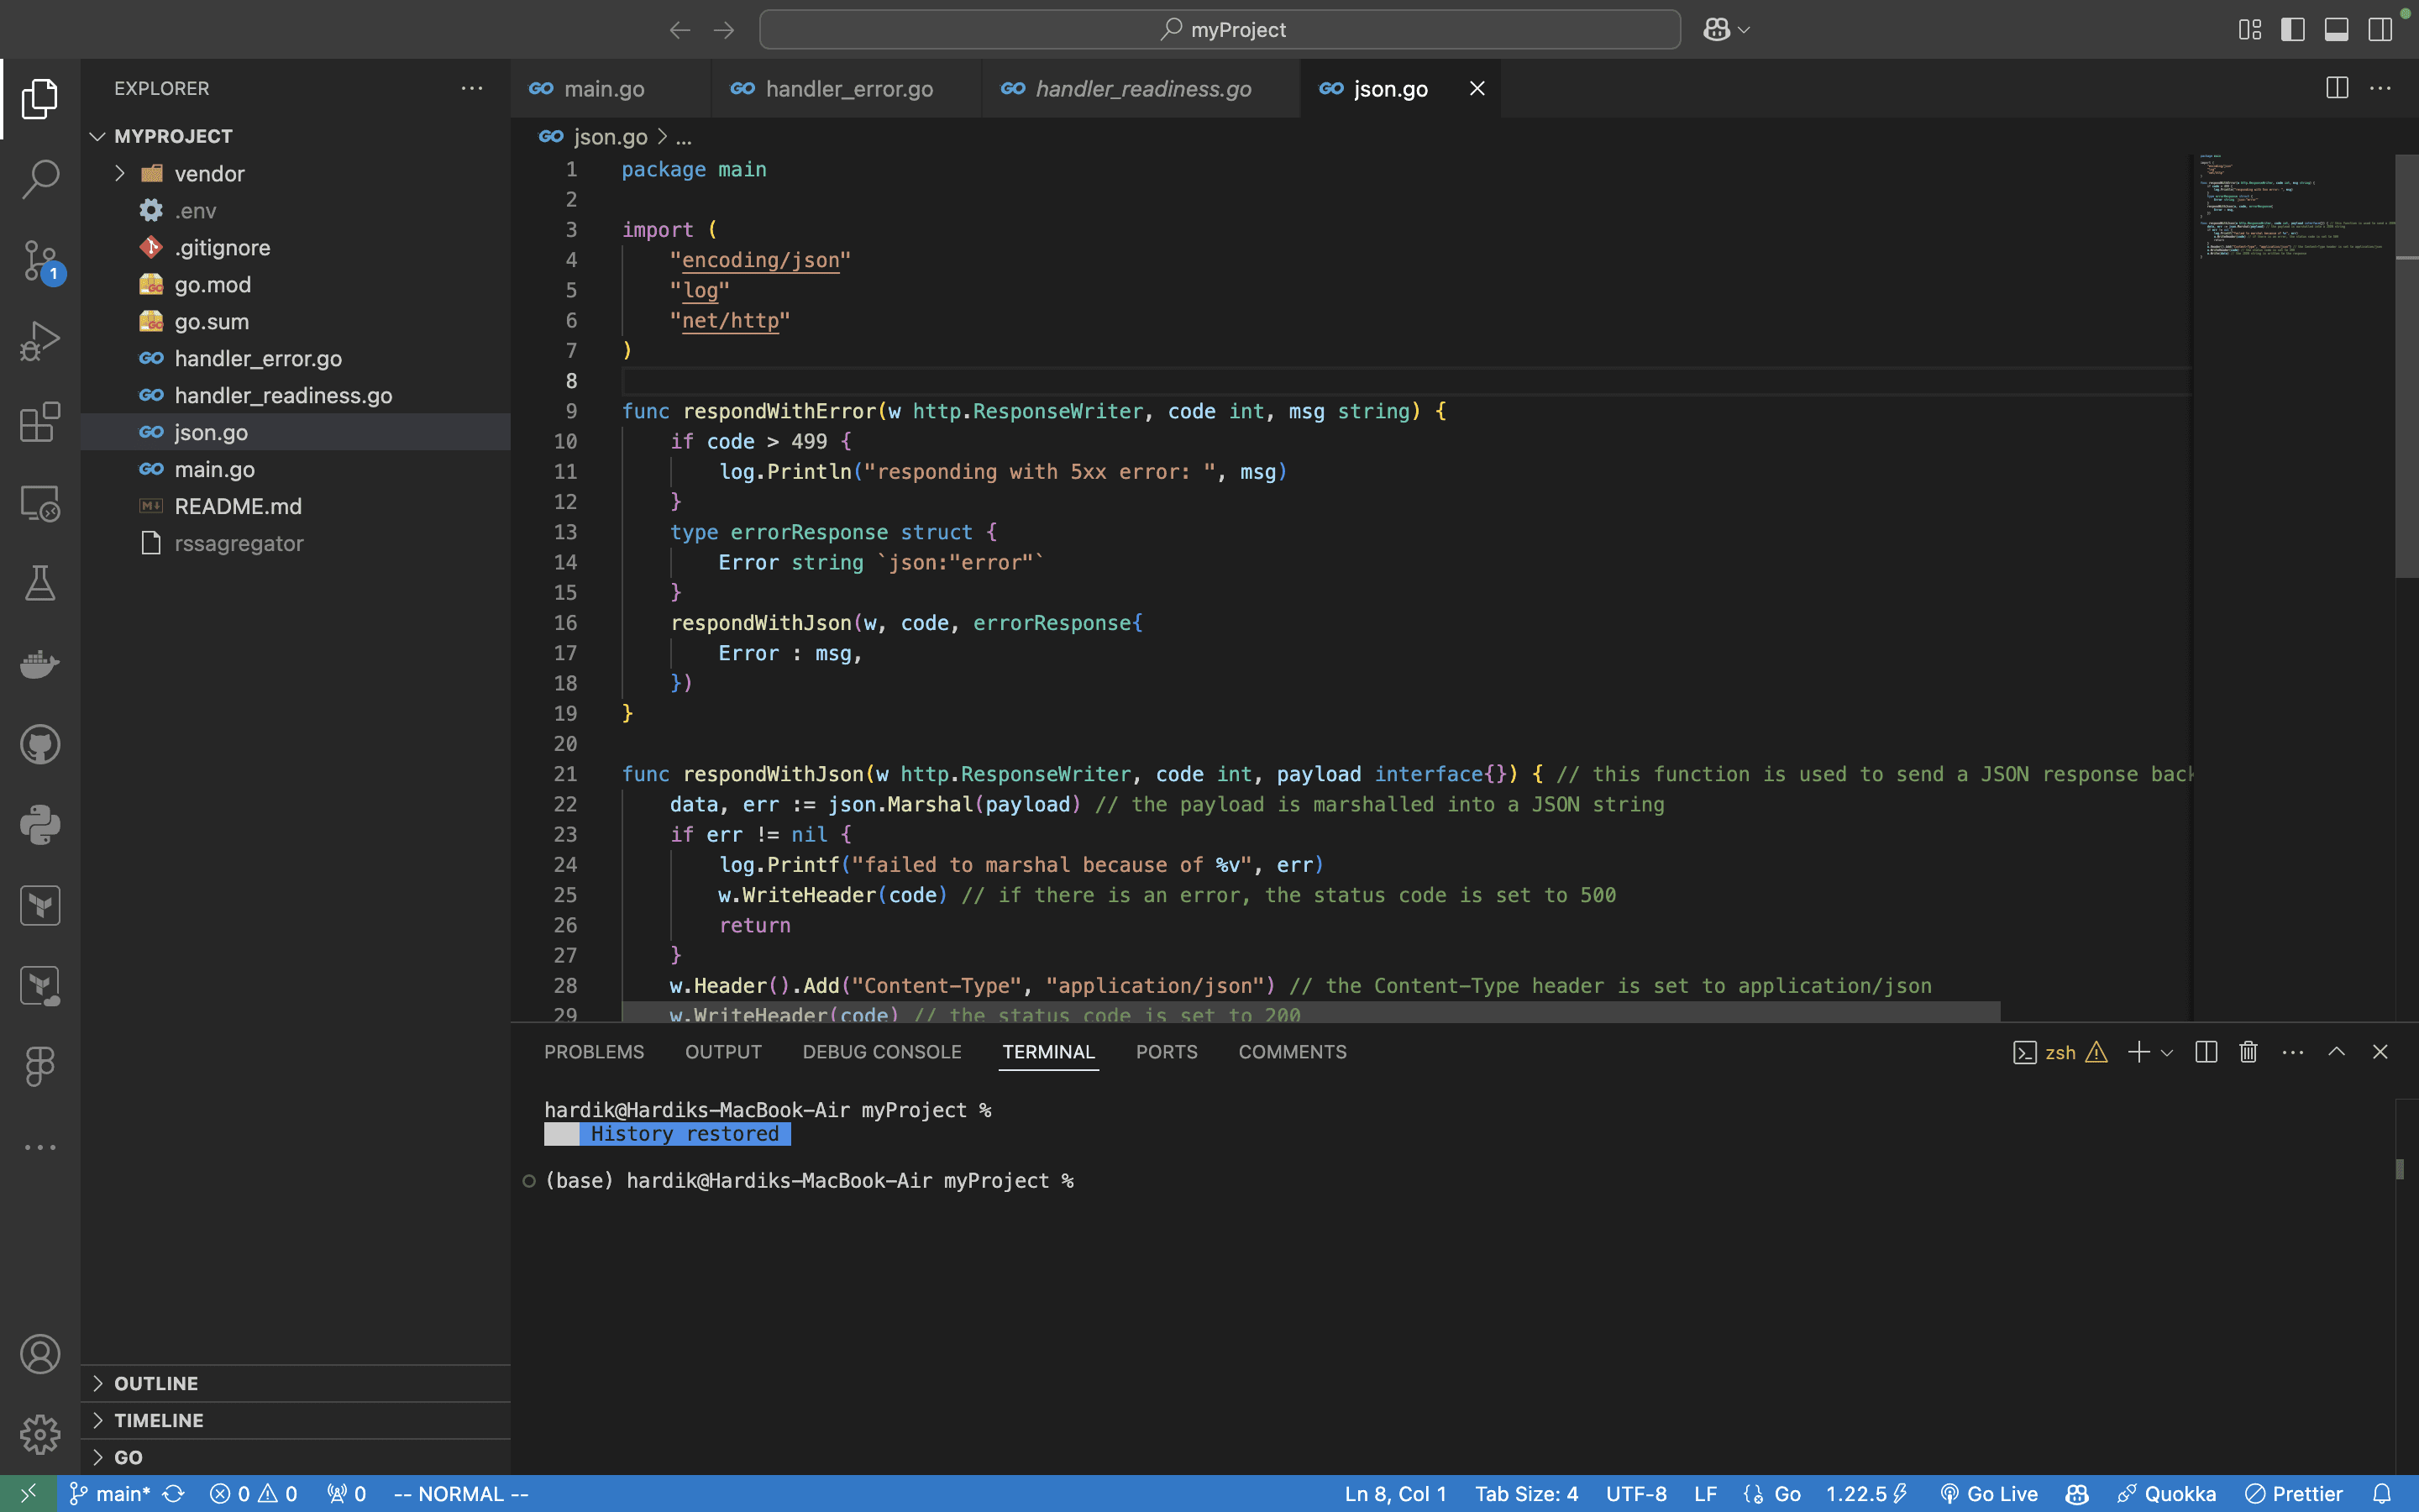Image resolution: width=2419 pixels, height=1512 pixels.
Task: Open the GitHub view icon
Action: coord(40,745)
